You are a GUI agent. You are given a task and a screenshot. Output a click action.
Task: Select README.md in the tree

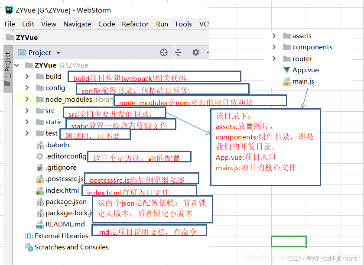(x=65, y=224)
